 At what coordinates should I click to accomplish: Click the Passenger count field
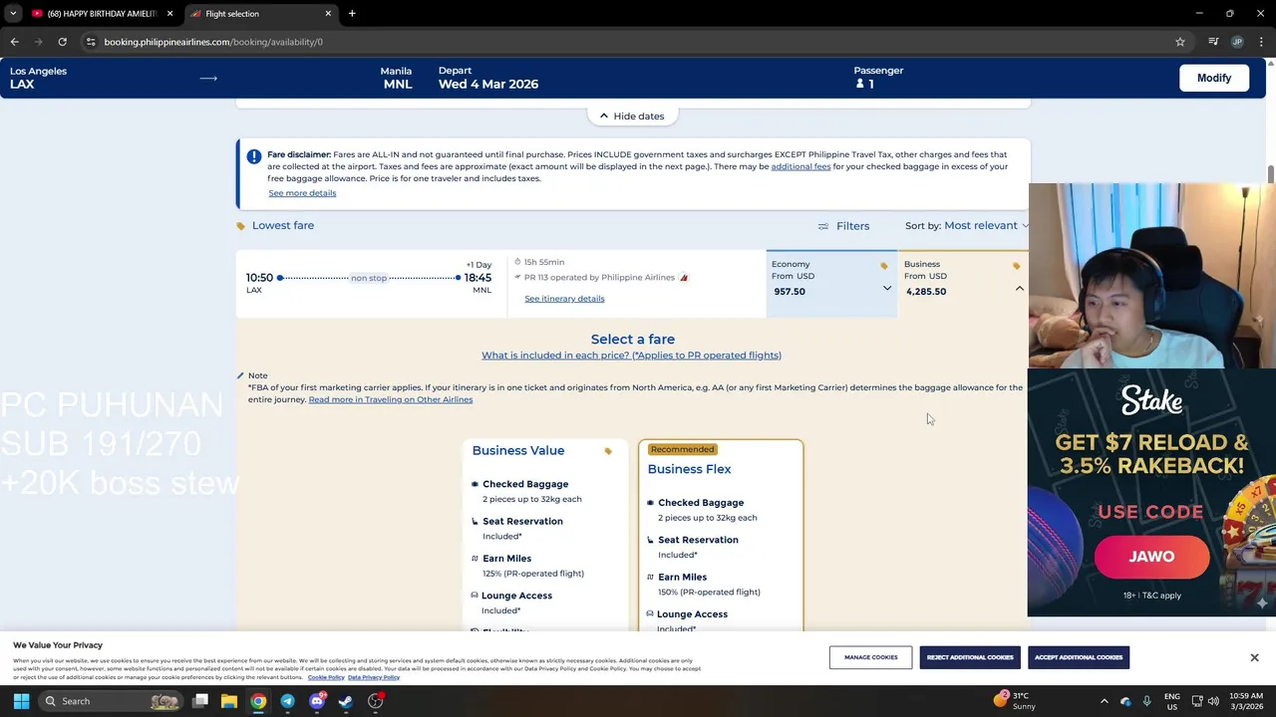tap(878, 78)
